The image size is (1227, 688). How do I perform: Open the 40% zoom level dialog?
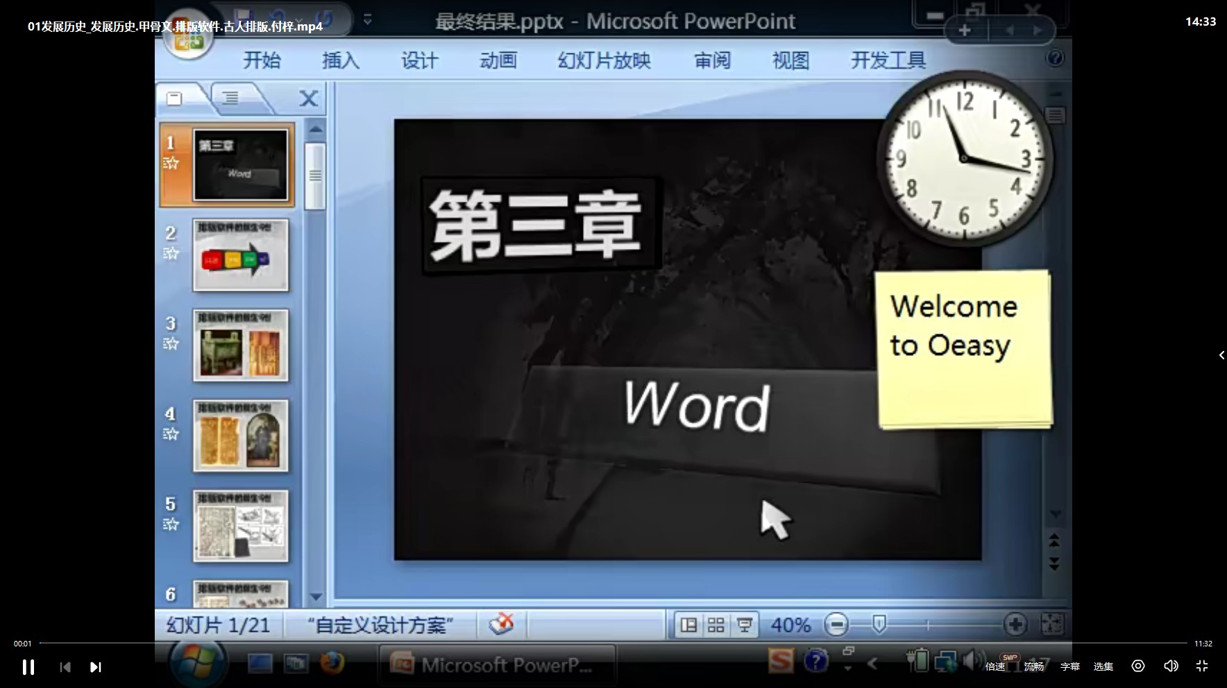click(790, 626)
